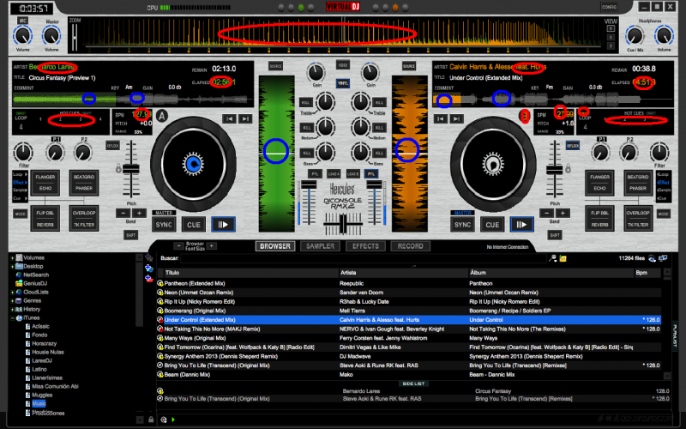This screenshot has width=686, height=429.
Task: Select the Pantheon (Extended Mix) track row
Action: 409,284
